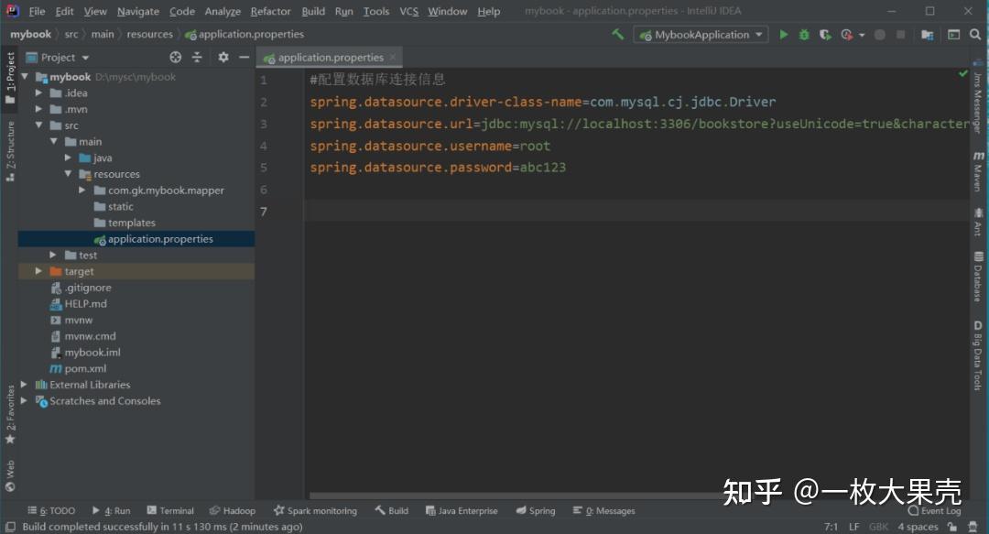The width and height of the screenshot is (989, 534).
Task: Click the settings gear in Project panel
Action: [x=223, y=57]
